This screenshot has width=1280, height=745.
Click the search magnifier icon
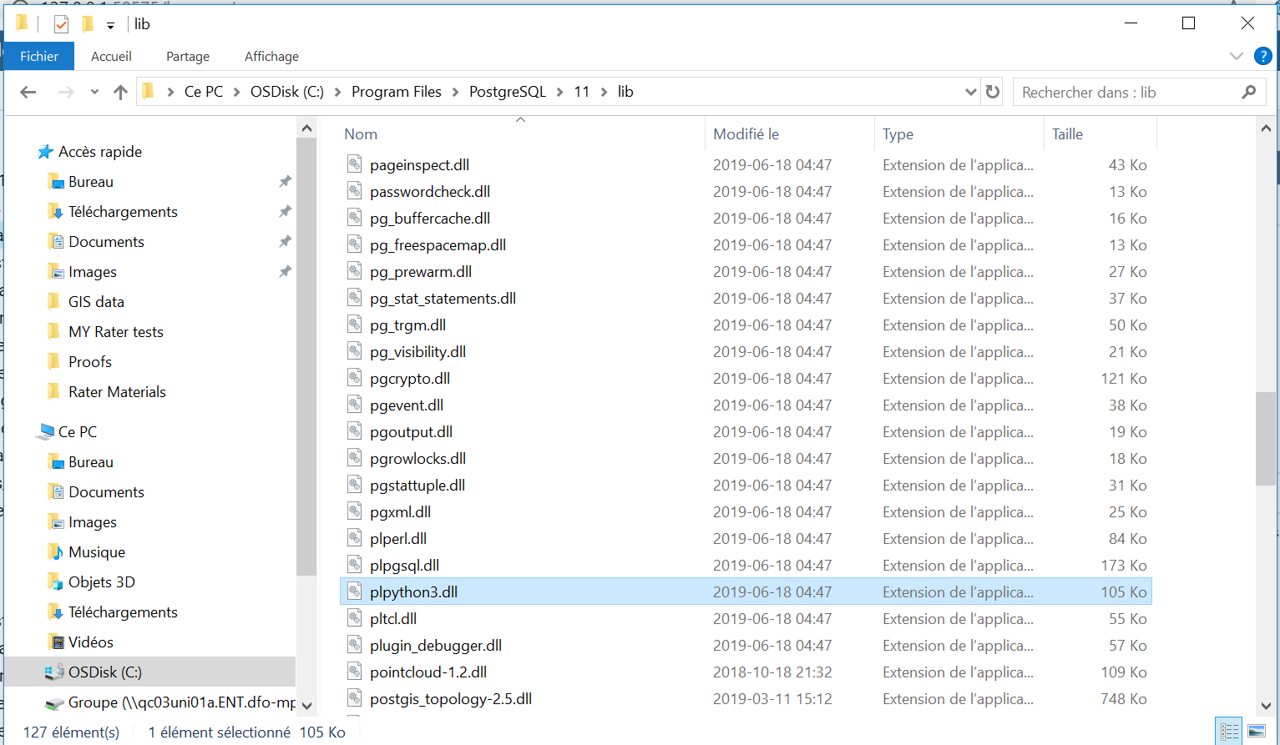pos(1248,92)
